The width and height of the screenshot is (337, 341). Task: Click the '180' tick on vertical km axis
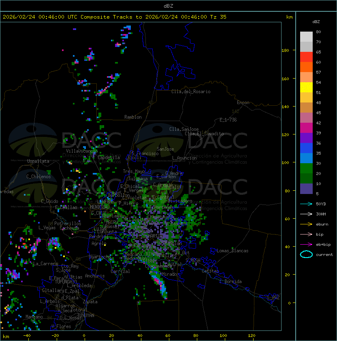pyautogui.click(x=285, y=51)
